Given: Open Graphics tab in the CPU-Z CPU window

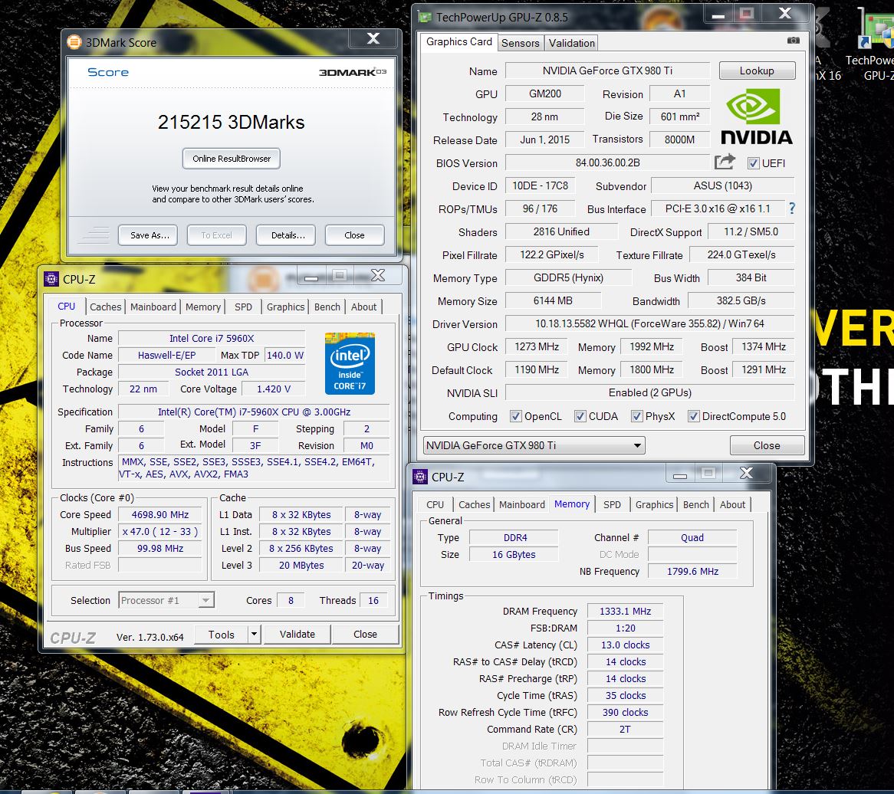Looking at the screenshot, I should [286, 307].
